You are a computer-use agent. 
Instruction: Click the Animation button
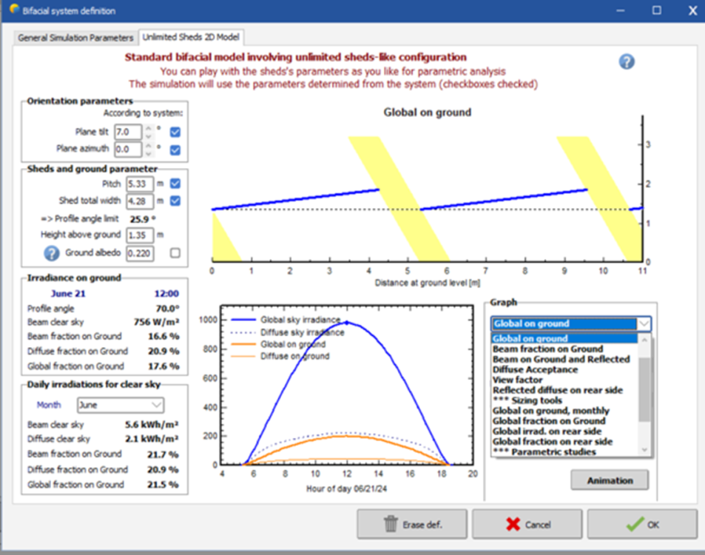point(610,480)
